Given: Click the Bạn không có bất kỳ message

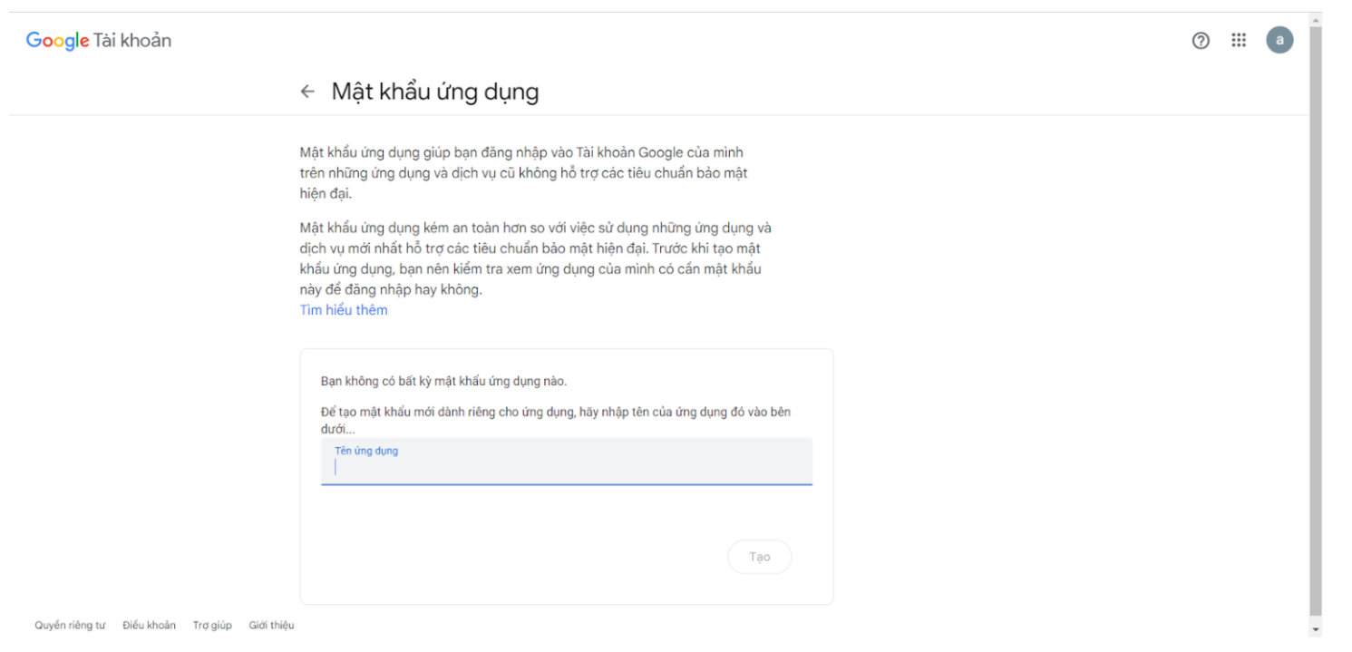Looking at the screenshot, I should click(443, 382).
